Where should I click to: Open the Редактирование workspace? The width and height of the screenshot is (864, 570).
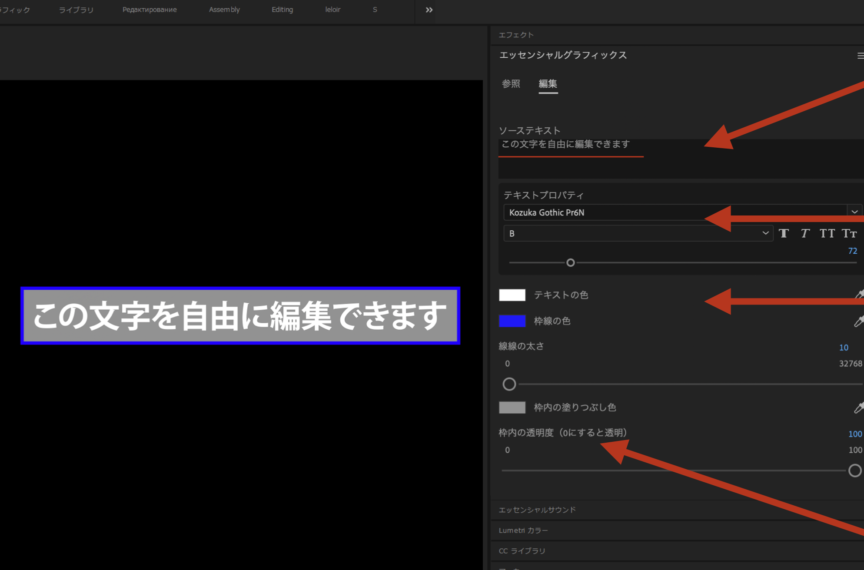pyautogui.click(x=150, y=10)
